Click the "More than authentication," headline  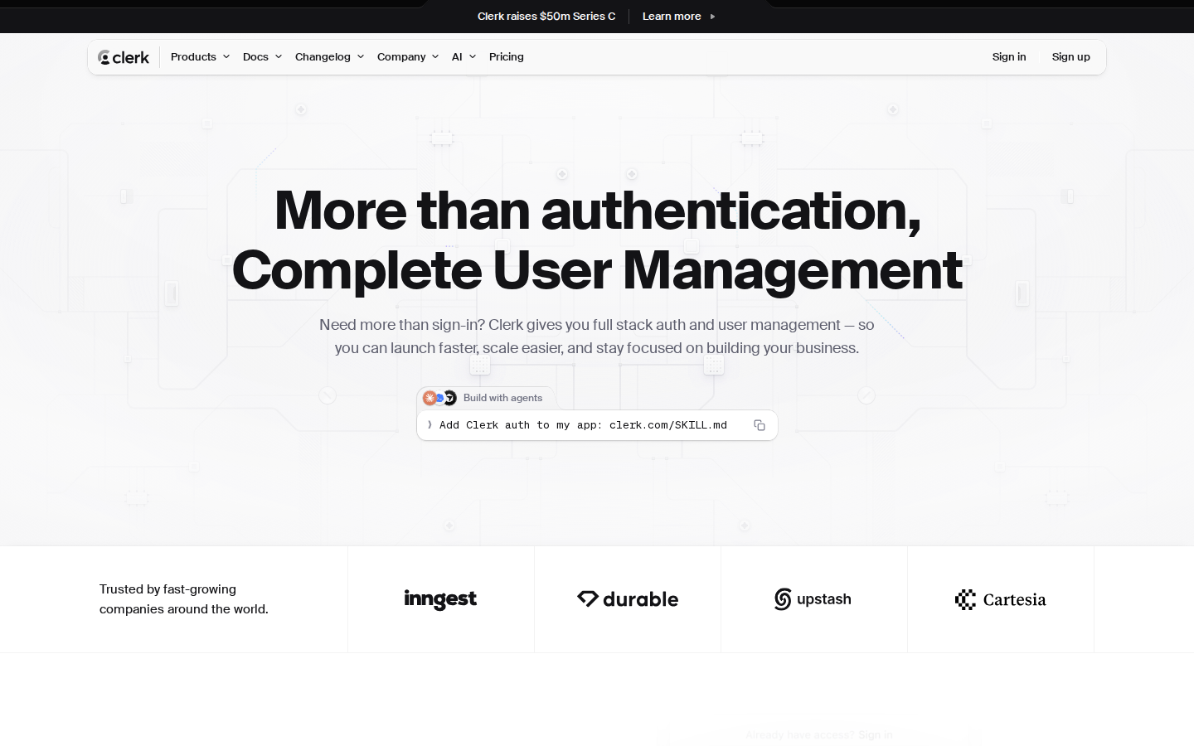click(x=597, y=210)
